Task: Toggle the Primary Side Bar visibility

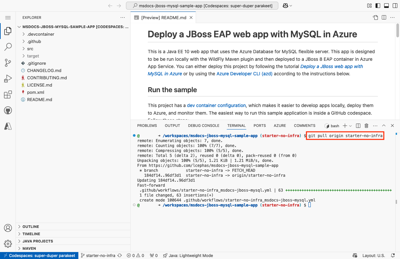Action: coord(377,6)
